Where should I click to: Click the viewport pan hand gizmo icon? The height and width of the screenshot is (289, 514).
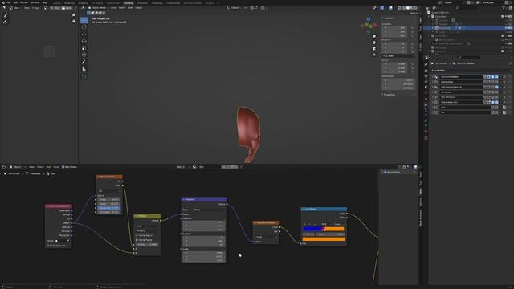coord(374,43)
